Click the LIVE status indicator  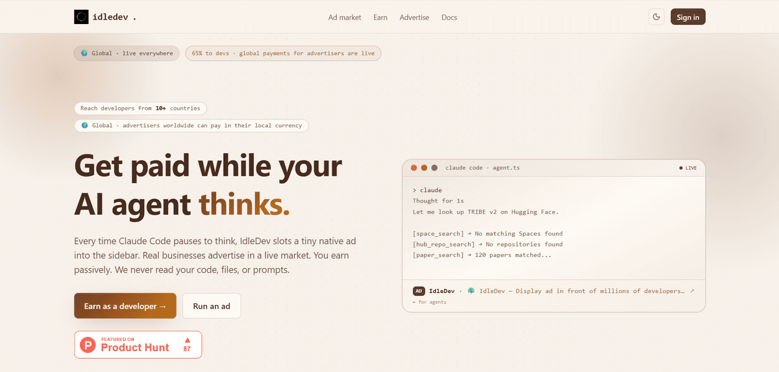[687, 168]
